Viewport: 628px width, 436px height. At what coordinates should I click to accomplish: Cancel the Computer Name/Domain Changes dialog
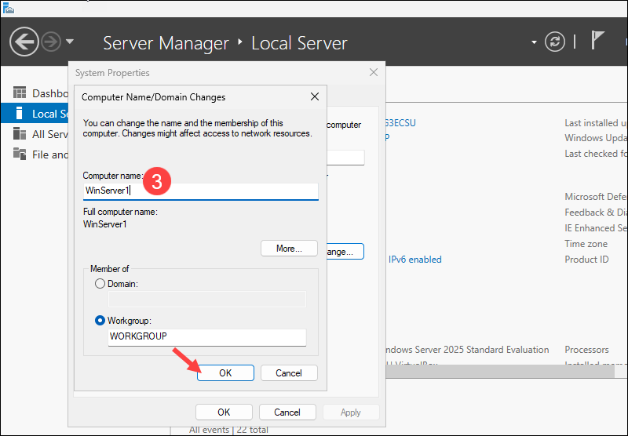point(289,373)
